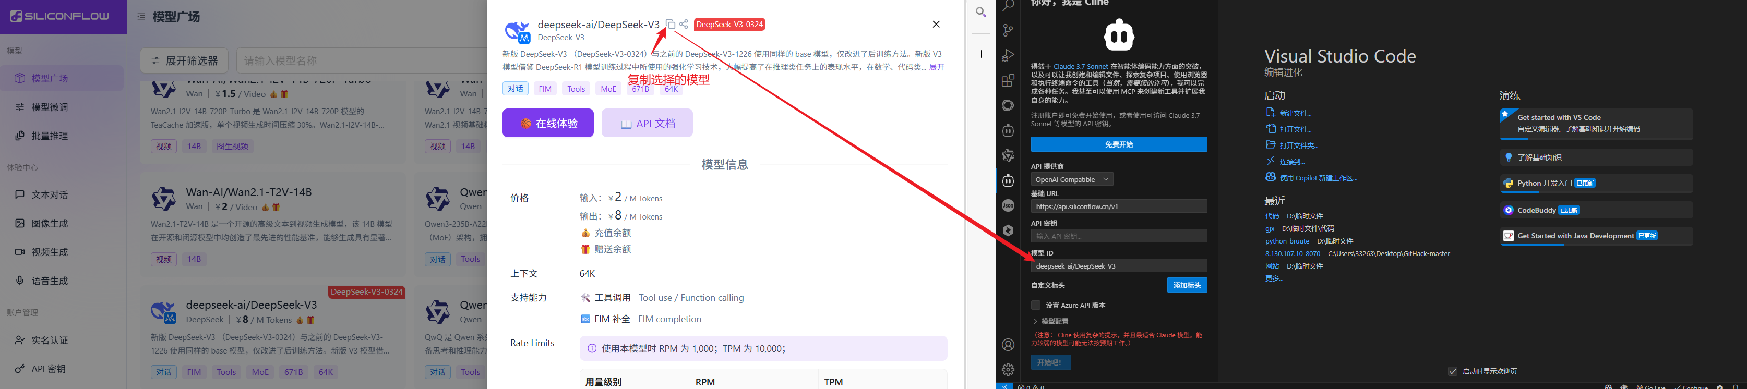Click the 模型广场 cube icon in sidebar

point(20,78)
